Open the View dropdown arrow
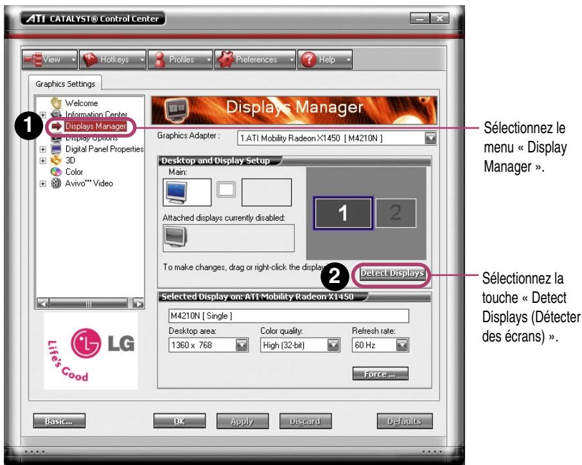582x465 pixels. (73, 59)
